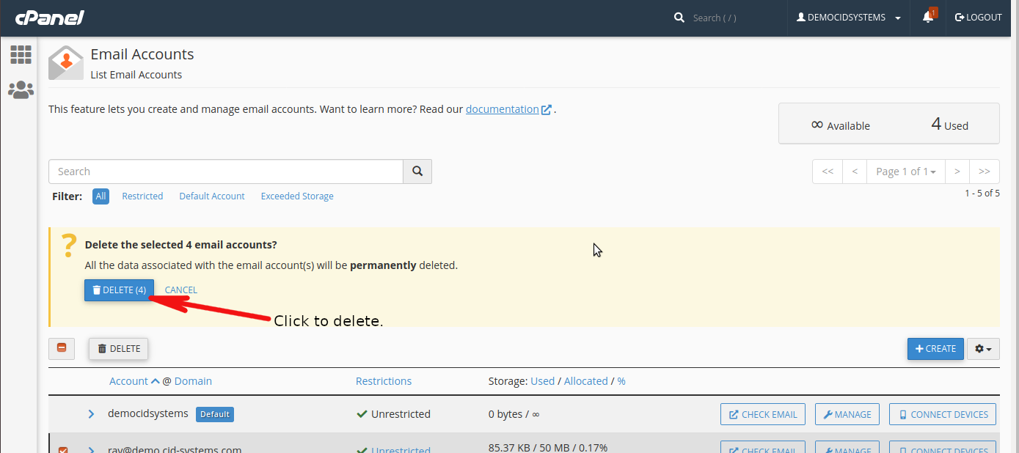Go to previous page with < button
Viewport: 1019px width, 453px height.
coord(855,172)
